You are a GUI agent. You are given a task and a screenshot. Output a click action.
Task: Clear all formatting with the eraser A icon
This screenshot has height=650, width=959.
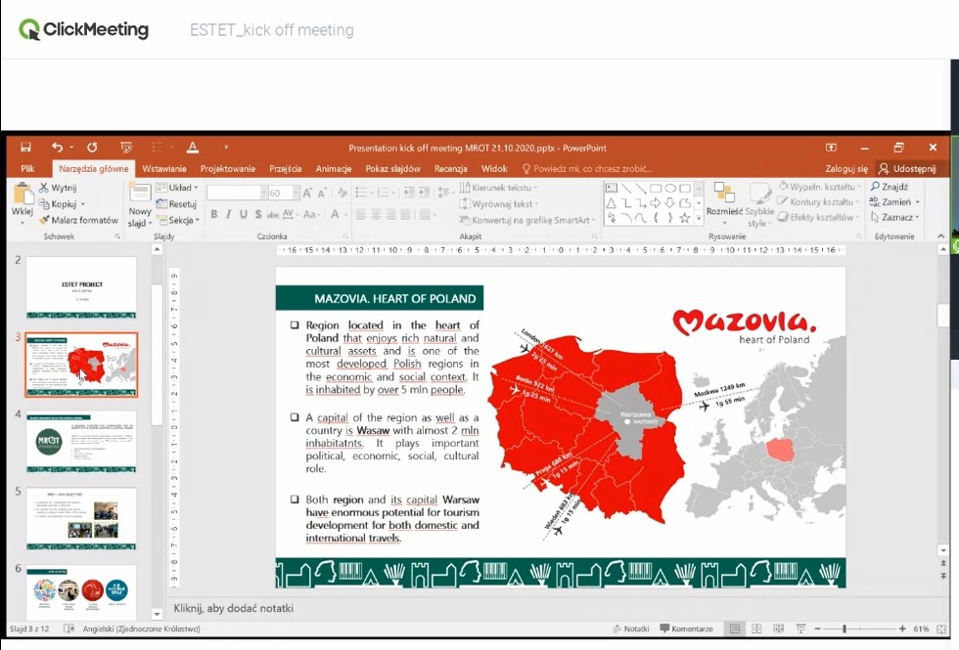pyautogui.click(x=342, y=194)
